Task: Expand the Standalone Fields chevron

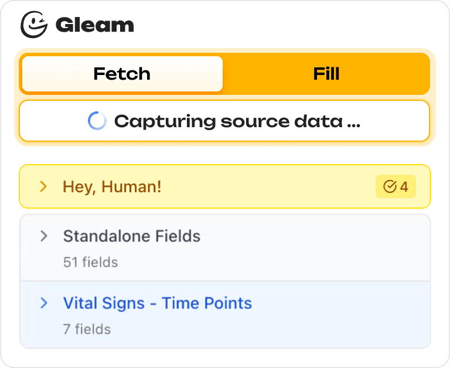Action: [43, 236]
